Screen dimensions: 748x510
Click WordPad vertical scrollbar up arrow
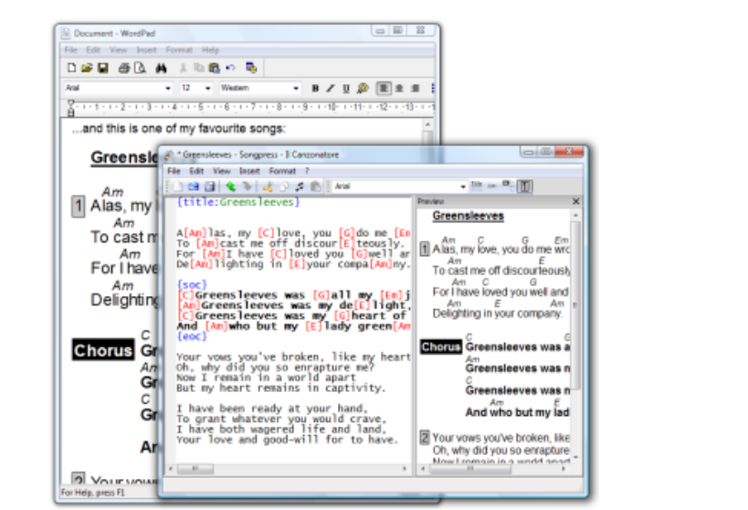click(428, 124)
